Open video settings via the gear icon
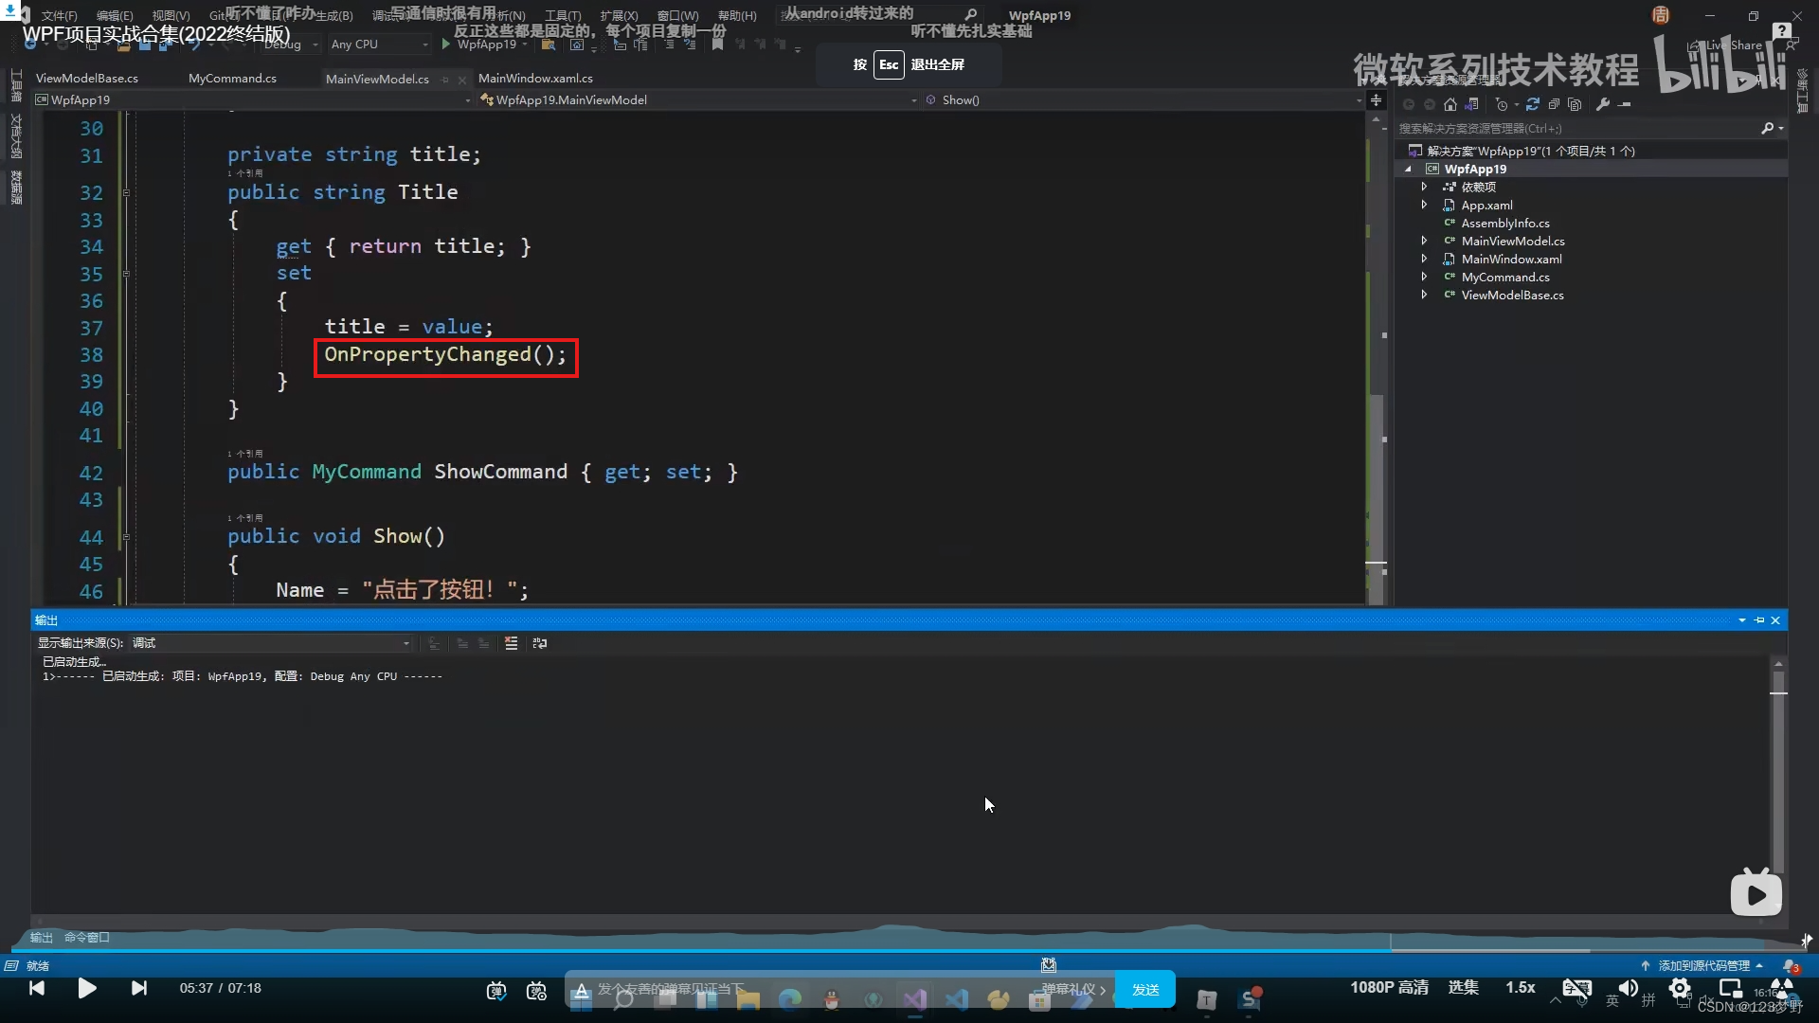Viewport: 1819px width, 1023px height. pos(1680,988)
